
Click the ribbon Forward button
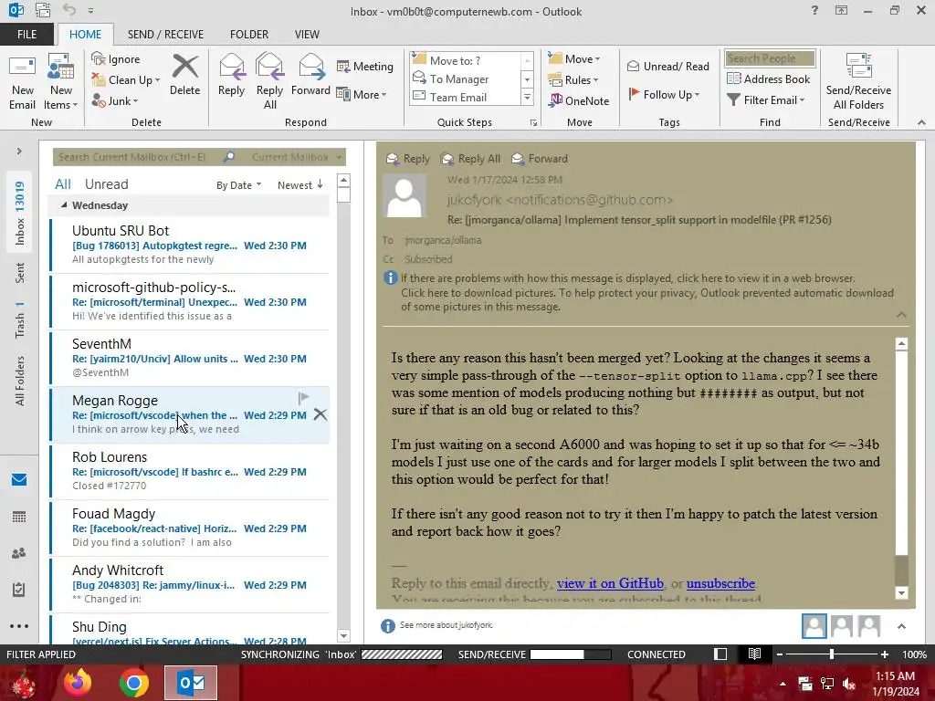click(x=310, y=75)
